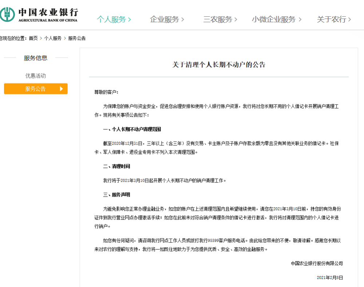Click the sentence starting 我行将于2021年3月10日起
The image size is (364, 287).
pos(165,180)
